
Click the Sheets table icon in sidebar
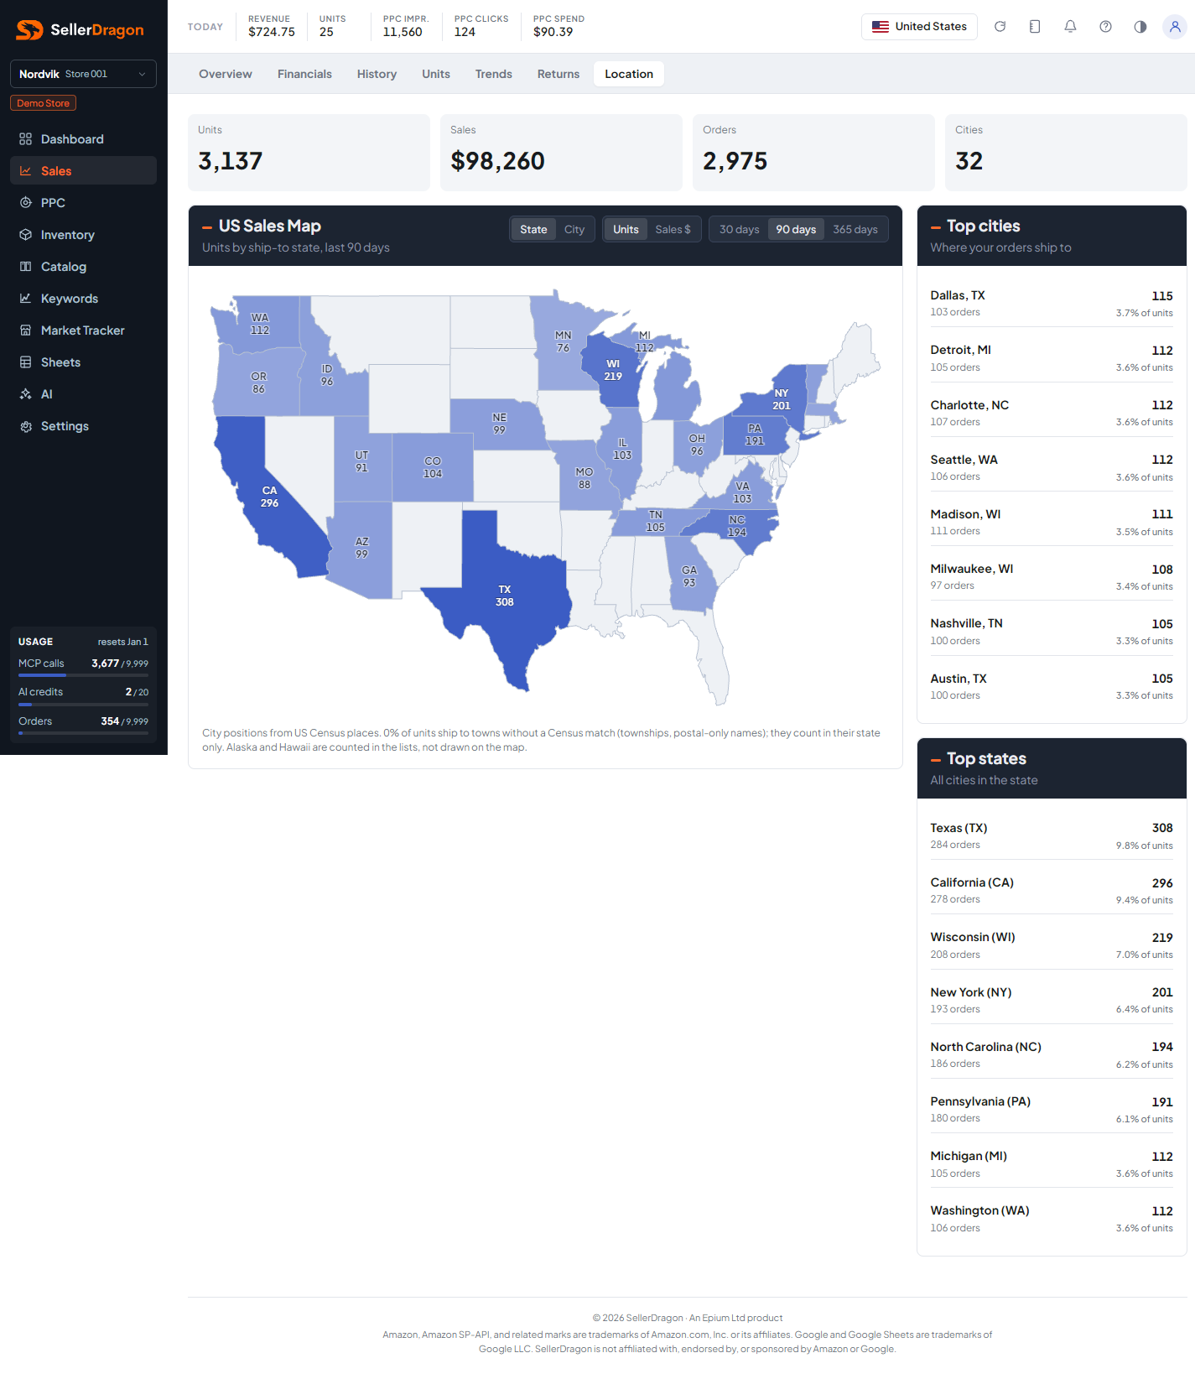26,362
